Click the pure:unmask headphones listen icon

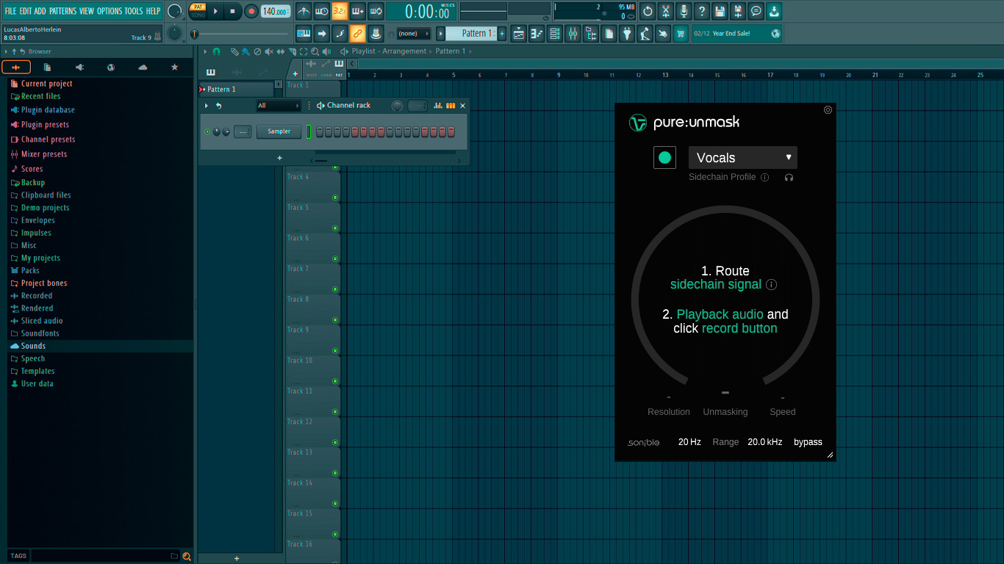click(789, 177)
